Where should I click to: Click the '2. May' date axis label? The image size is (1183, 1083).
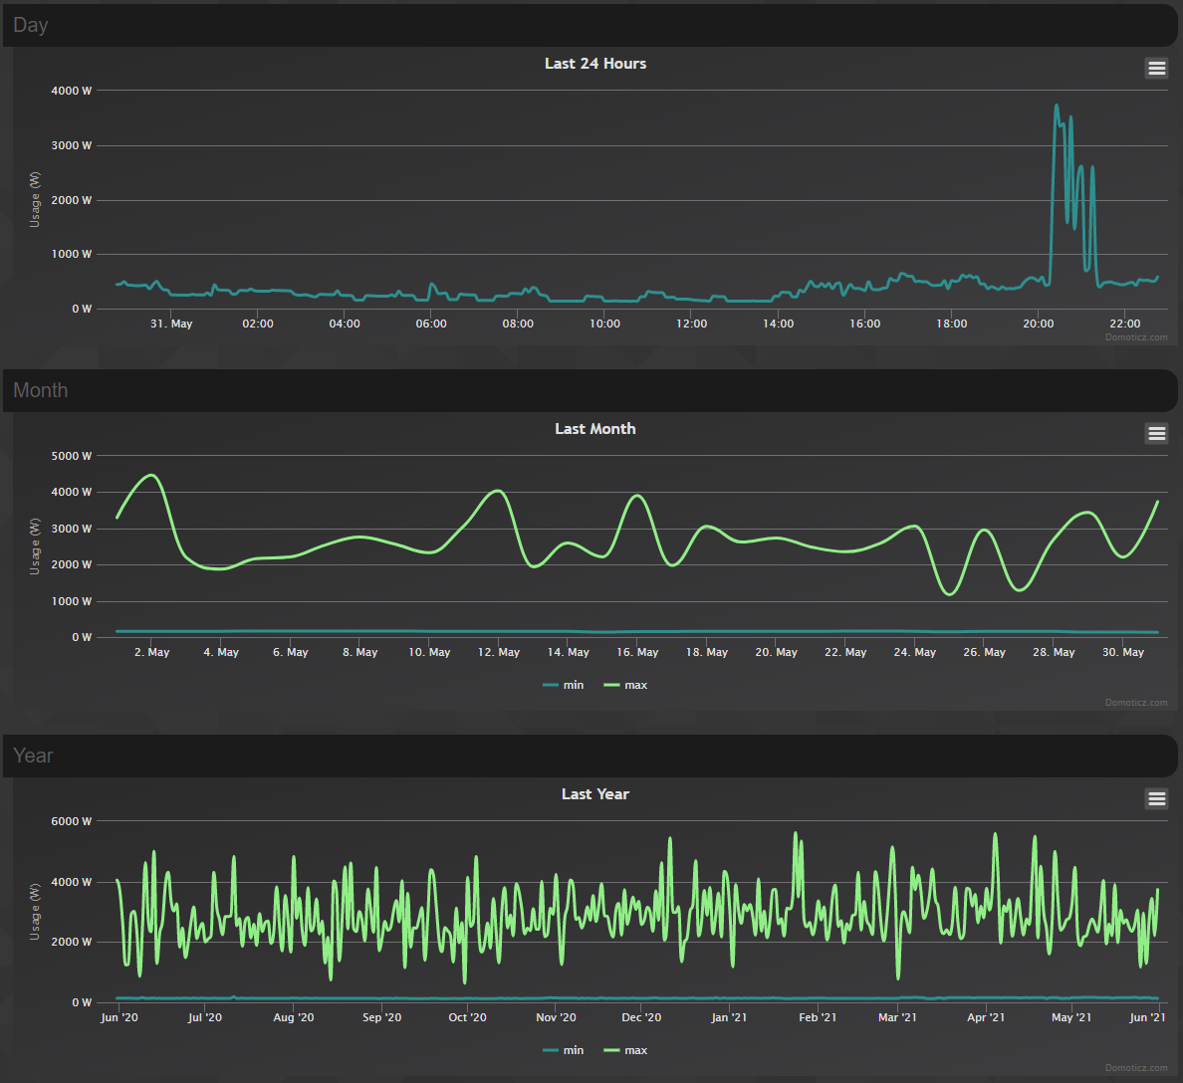[151, 652]
